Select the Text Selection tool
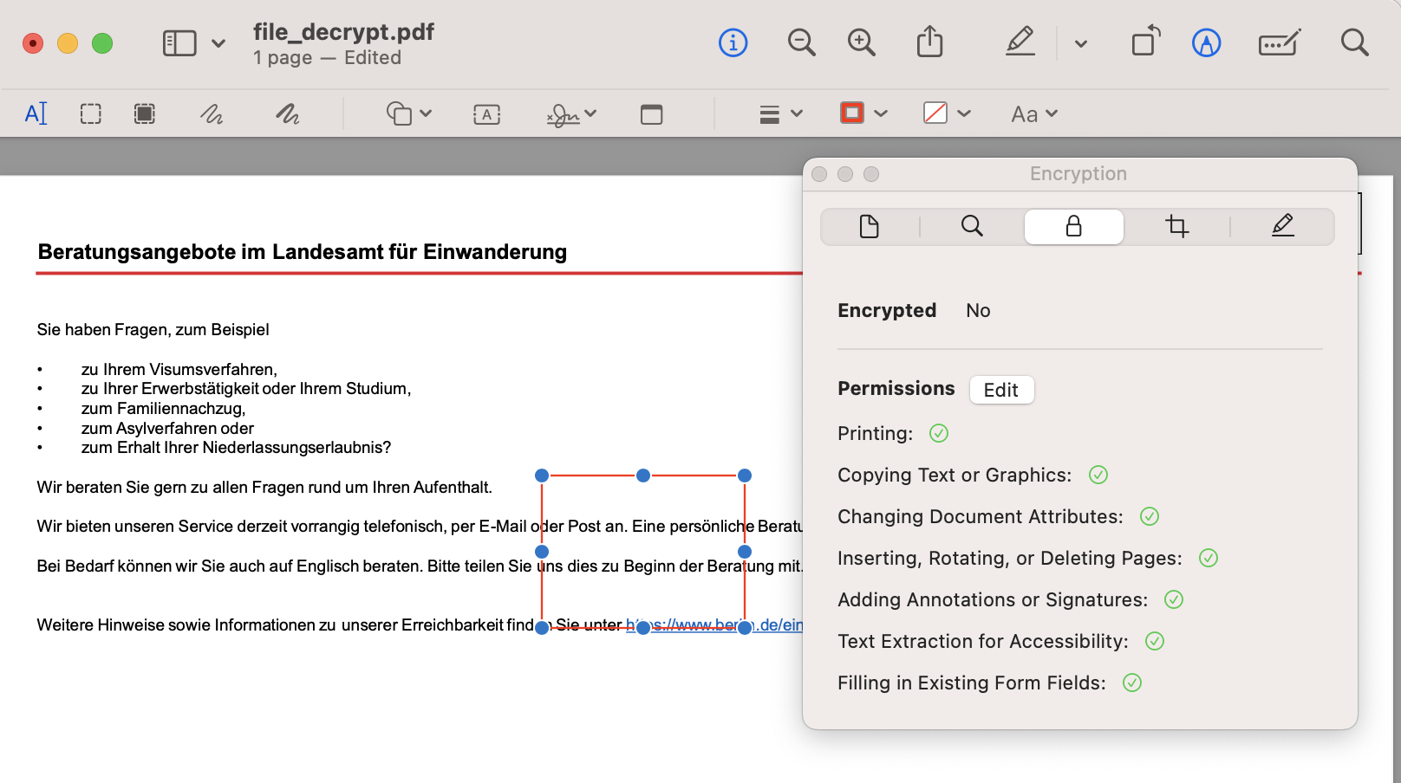 tap(36, 113)
